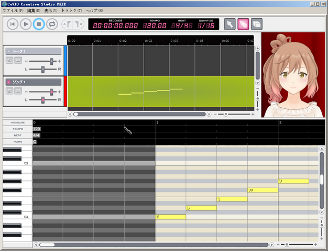The height and width of the screenshot is (251, 328).
Task: Click the C4 piano key
Action: coord(18,217)
